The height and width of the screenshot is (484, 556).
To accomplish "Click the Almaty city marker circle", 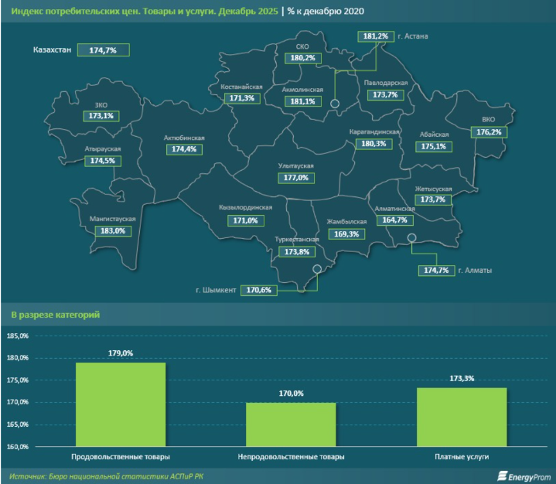I will [412, 238].
